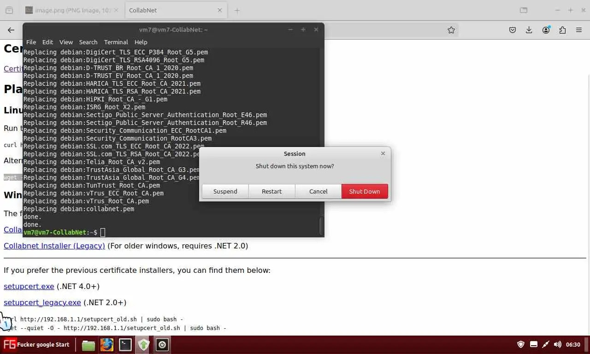Viewport: 590px width, 354px height.
Task: Open the Firefox account icon
Action: point(546,30)
